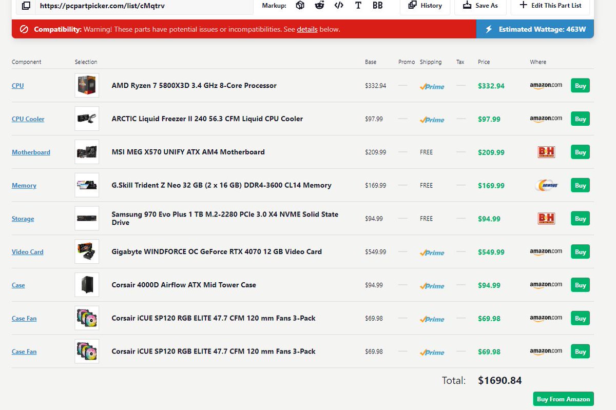Click the $549.99 green video card price

(491, 252)
